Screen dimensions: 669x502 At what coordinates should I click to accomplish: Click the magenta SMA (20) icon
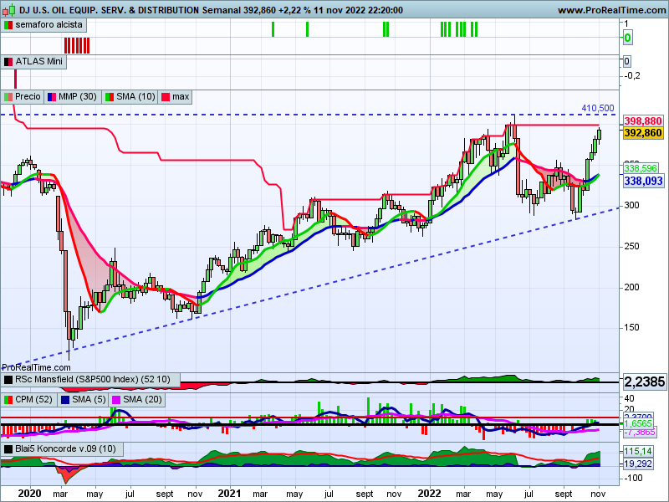click(x=116, y=400)
